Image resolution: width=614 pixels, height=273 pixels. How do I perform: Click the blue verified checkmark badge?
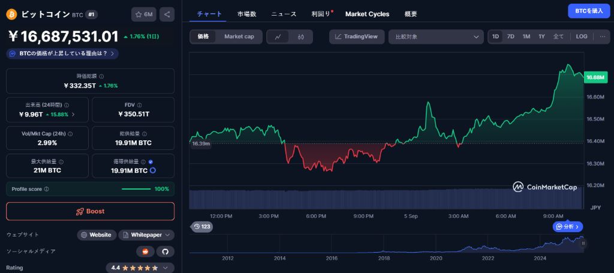pyautogui.click(x=151, y=162)
